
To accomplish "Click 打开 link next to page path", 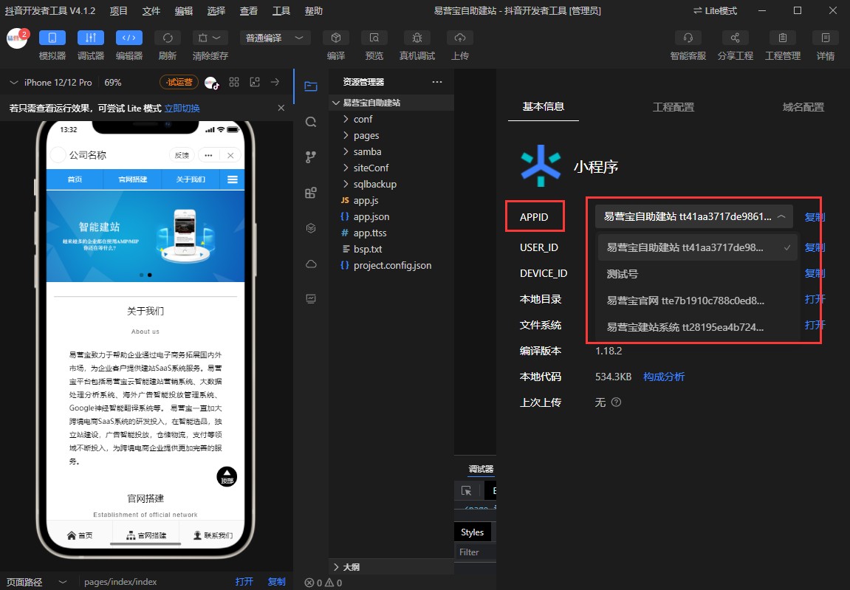I will pyautogui.click(x=244, y=581).
